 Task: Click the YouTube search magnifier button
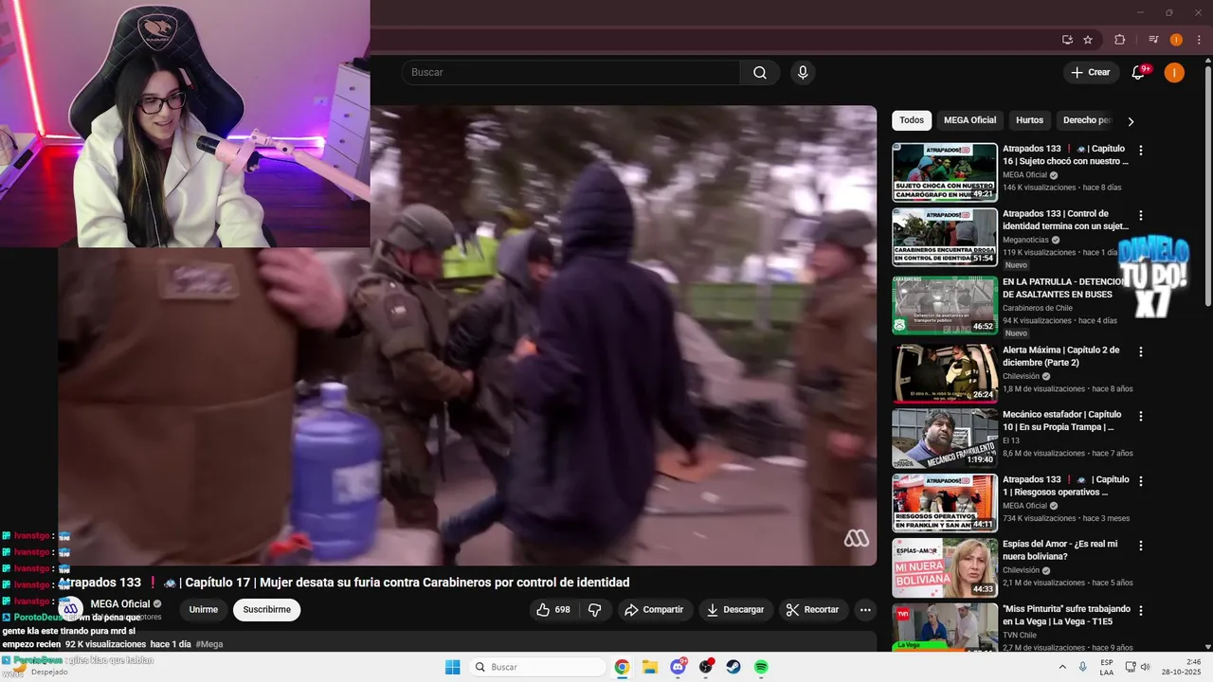click(760, 73)
